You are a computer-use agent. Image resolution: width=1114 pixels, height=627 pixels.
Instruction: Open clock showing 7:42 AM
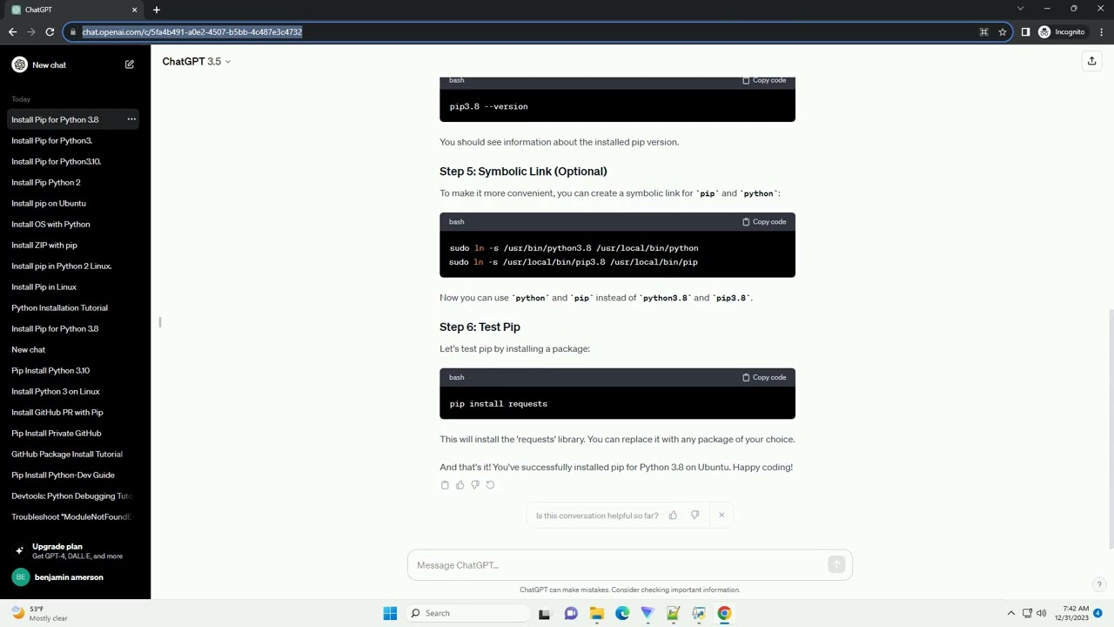pyautogui.click(x=1076, y=613)
